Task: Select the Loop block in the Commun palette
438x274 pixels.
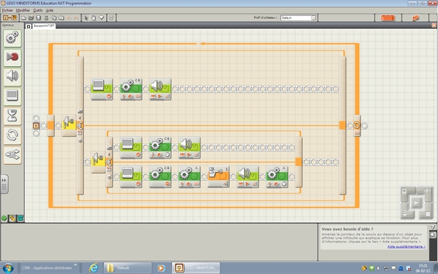Action: (12, 136)
